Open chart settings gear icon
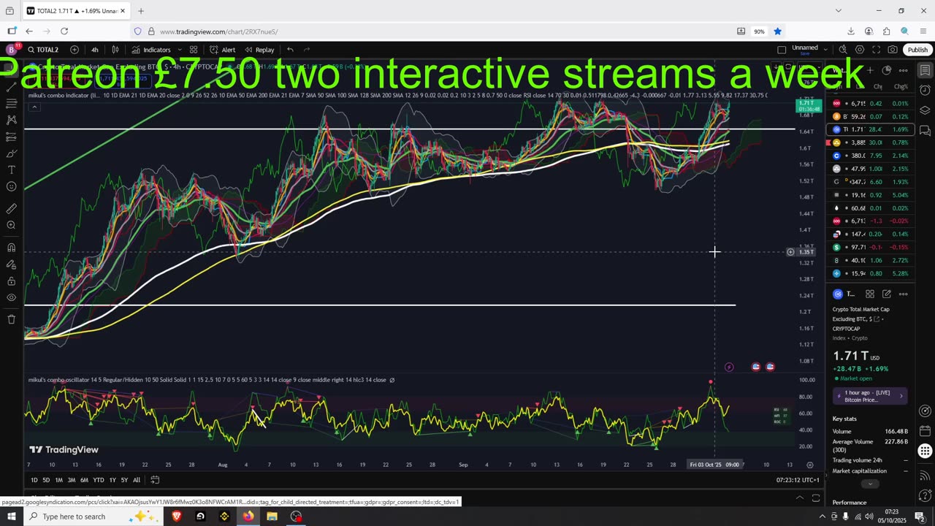 pyautogui.click(x=860, y=50)
